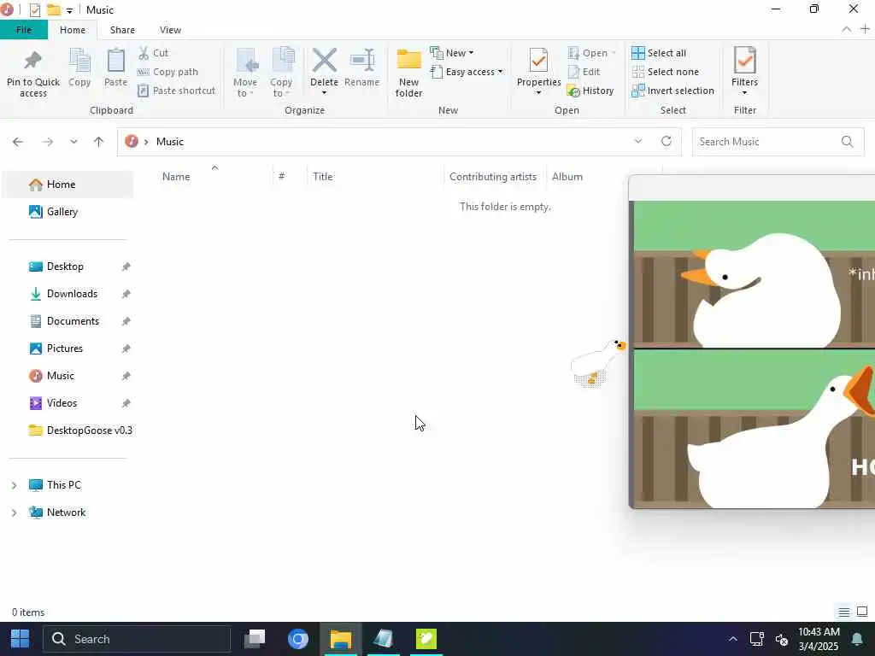875x656 pixels.
Task: Switch to details view layout
Action: [843, 612]
